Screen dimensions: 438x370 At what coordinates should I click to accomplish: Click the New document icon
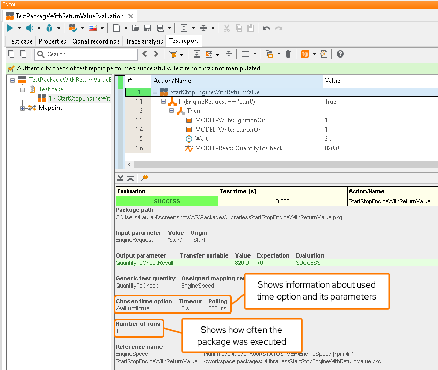coord(116,28)
